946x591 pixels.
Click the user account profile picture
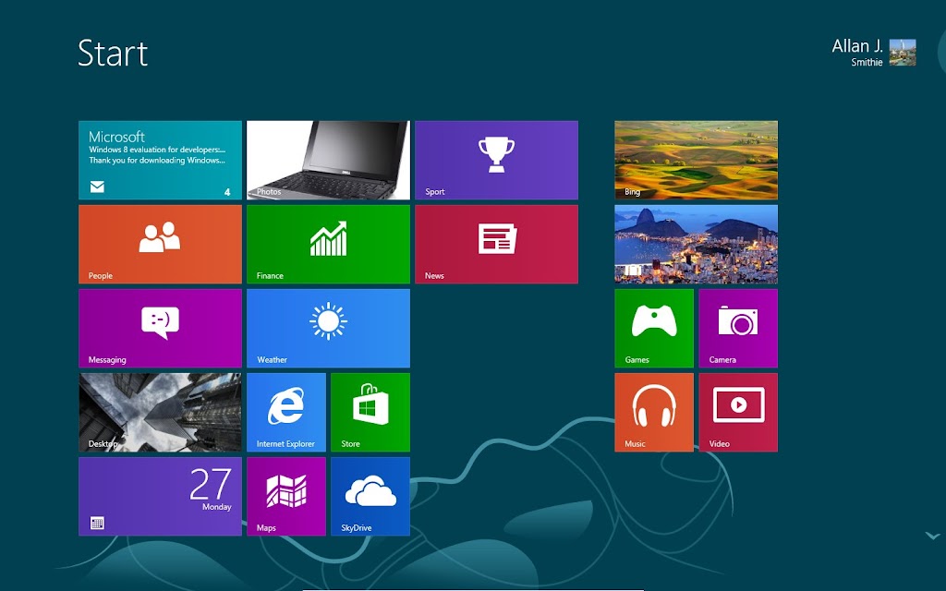[x=903, y=52]
